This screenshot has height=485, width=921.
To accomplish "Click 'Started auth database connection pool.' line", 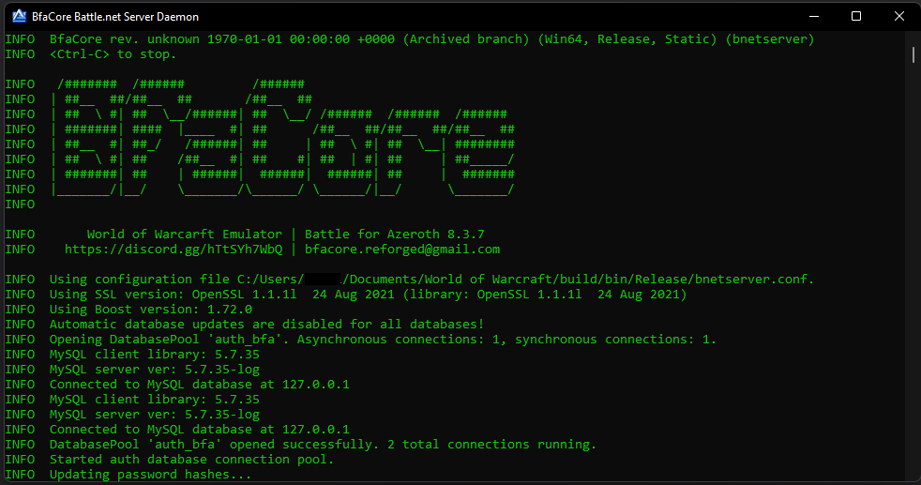I will pos(191,459).
